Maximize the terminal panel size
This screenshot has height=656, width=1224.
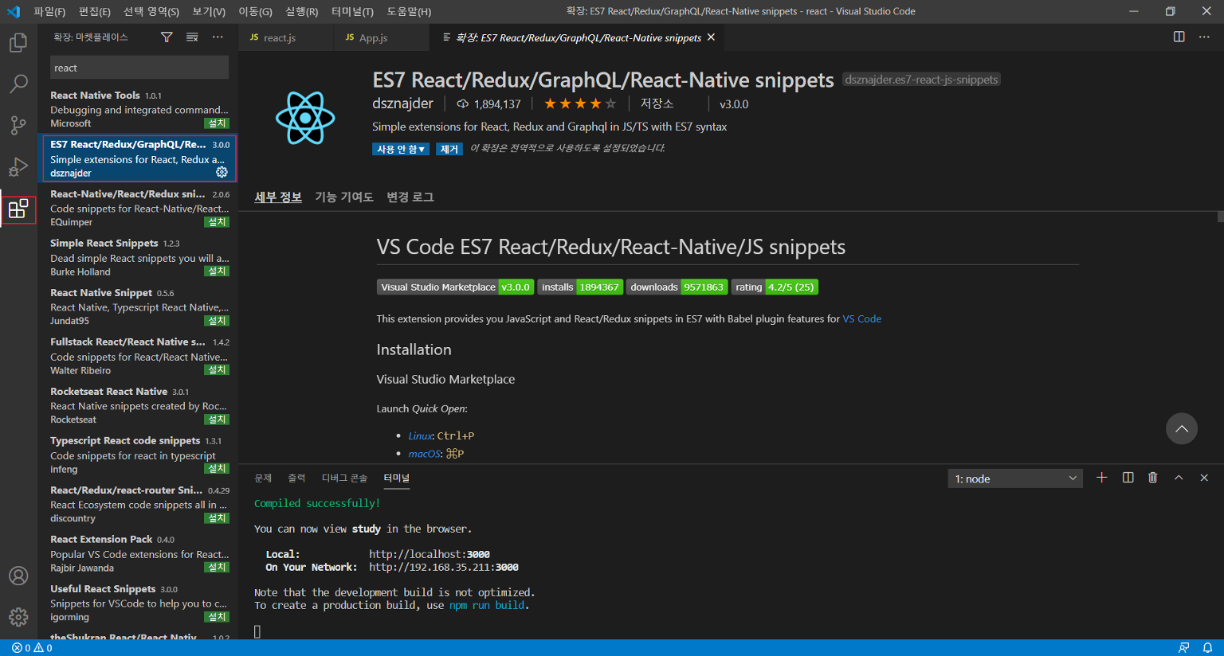tap(1179, 478)
